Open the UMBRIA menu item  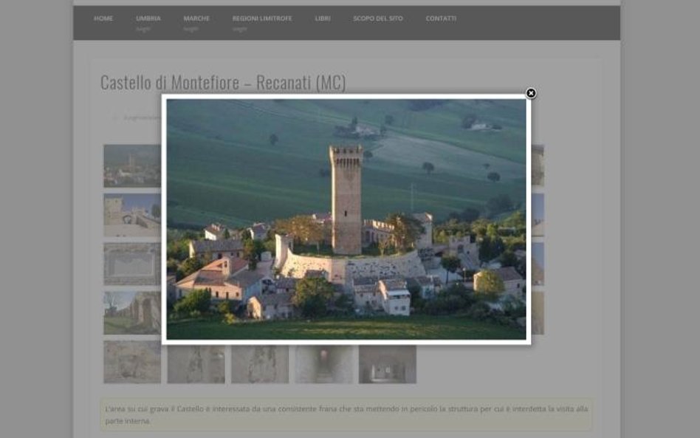click(x=148, y=18)
